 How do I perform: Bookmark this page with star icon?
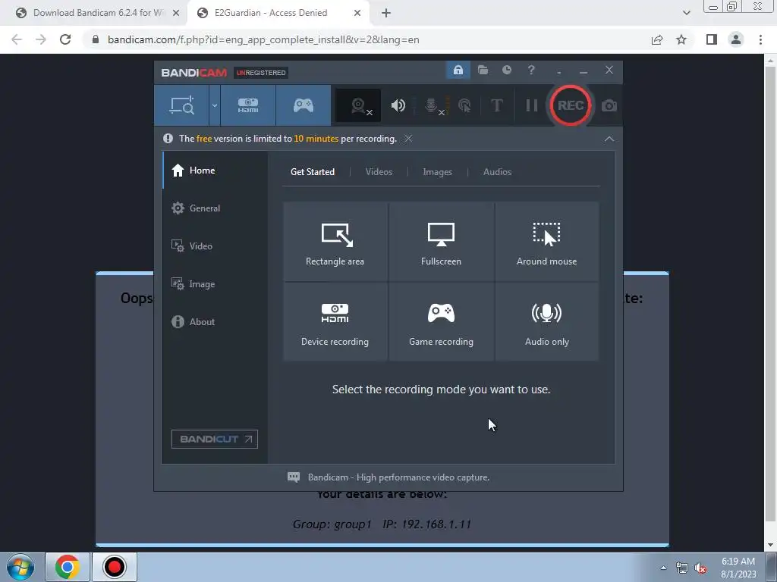pyautogui.click(x=681, y=39)
